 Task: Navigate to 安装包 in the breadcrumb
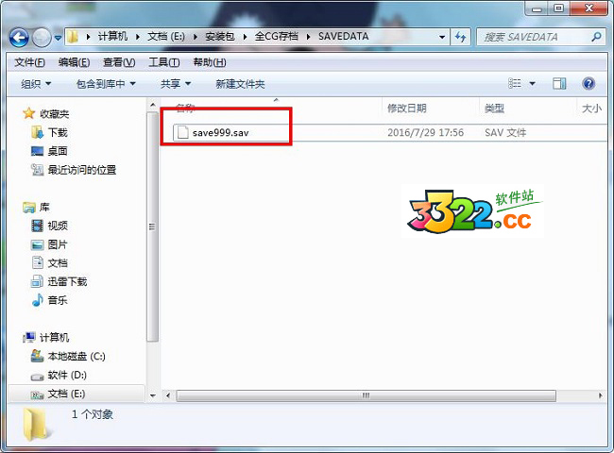[x=220, y=37]
